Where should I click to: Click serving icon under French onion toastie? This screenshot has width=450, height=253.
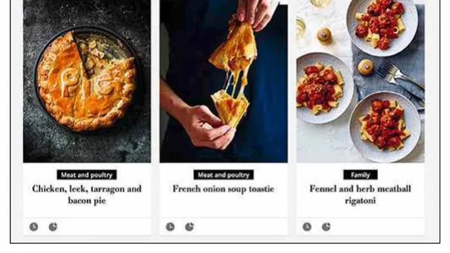[x=190, y=227]
